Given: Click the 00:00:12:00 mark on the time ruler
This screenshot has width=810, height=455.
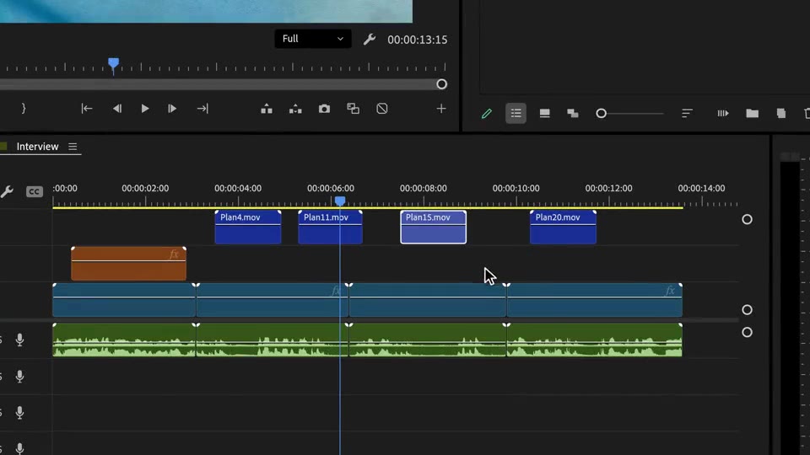Looking at the screenshot, I should coord(608,188).
